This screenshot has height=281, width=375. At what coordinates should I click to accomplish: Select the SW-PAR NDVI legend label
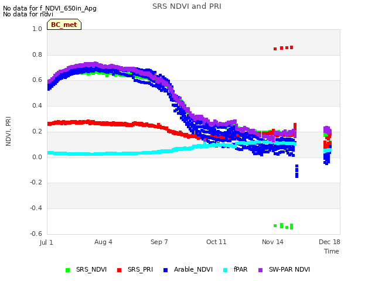[x=289, y=269]
